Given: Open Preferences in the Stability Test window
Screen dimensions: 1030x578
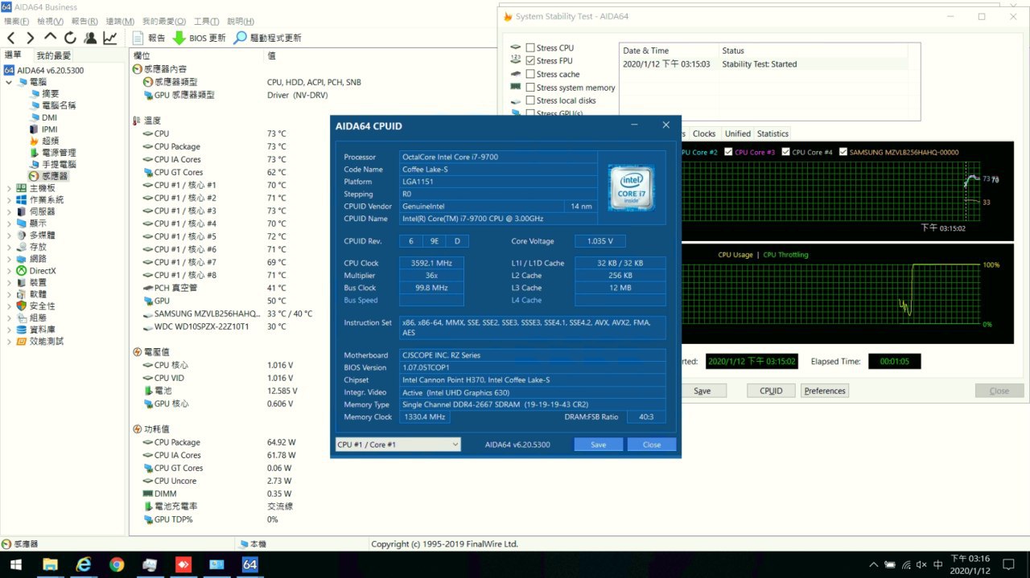Looking at the screenshot, I should point(825,391).
